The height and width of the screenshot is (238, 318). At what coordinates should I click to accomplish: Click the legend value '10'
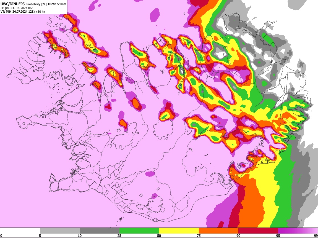(x=80, y=236)
